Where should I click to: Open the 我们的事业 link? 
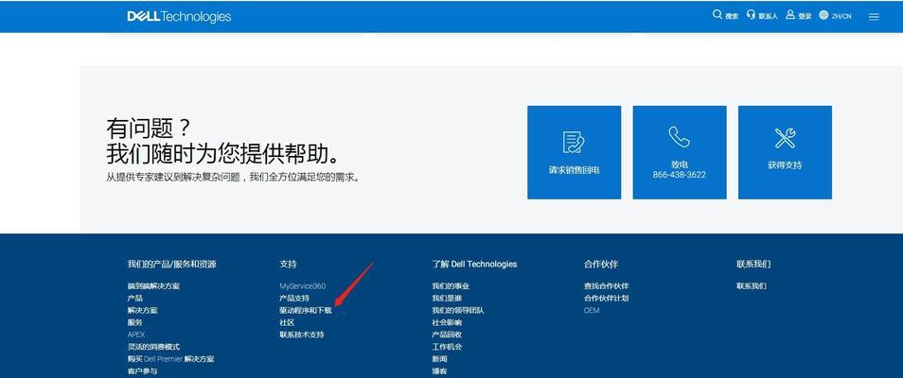[x=451, y=286]
